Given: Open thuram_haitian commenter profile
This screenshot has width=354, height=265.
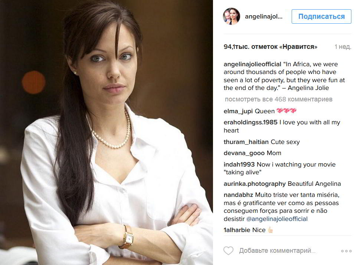Looking at the screenshot, I should pos(246,142).
